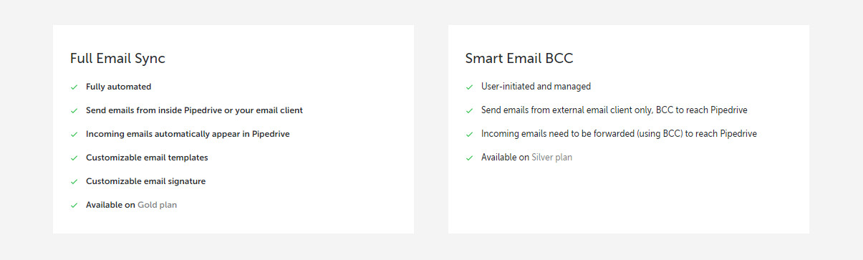Screen dimensions: 863x260
Task: Click the checkmark by 'Send emails from external email client'
Action: pyautogui.click(x=469, y=110)
